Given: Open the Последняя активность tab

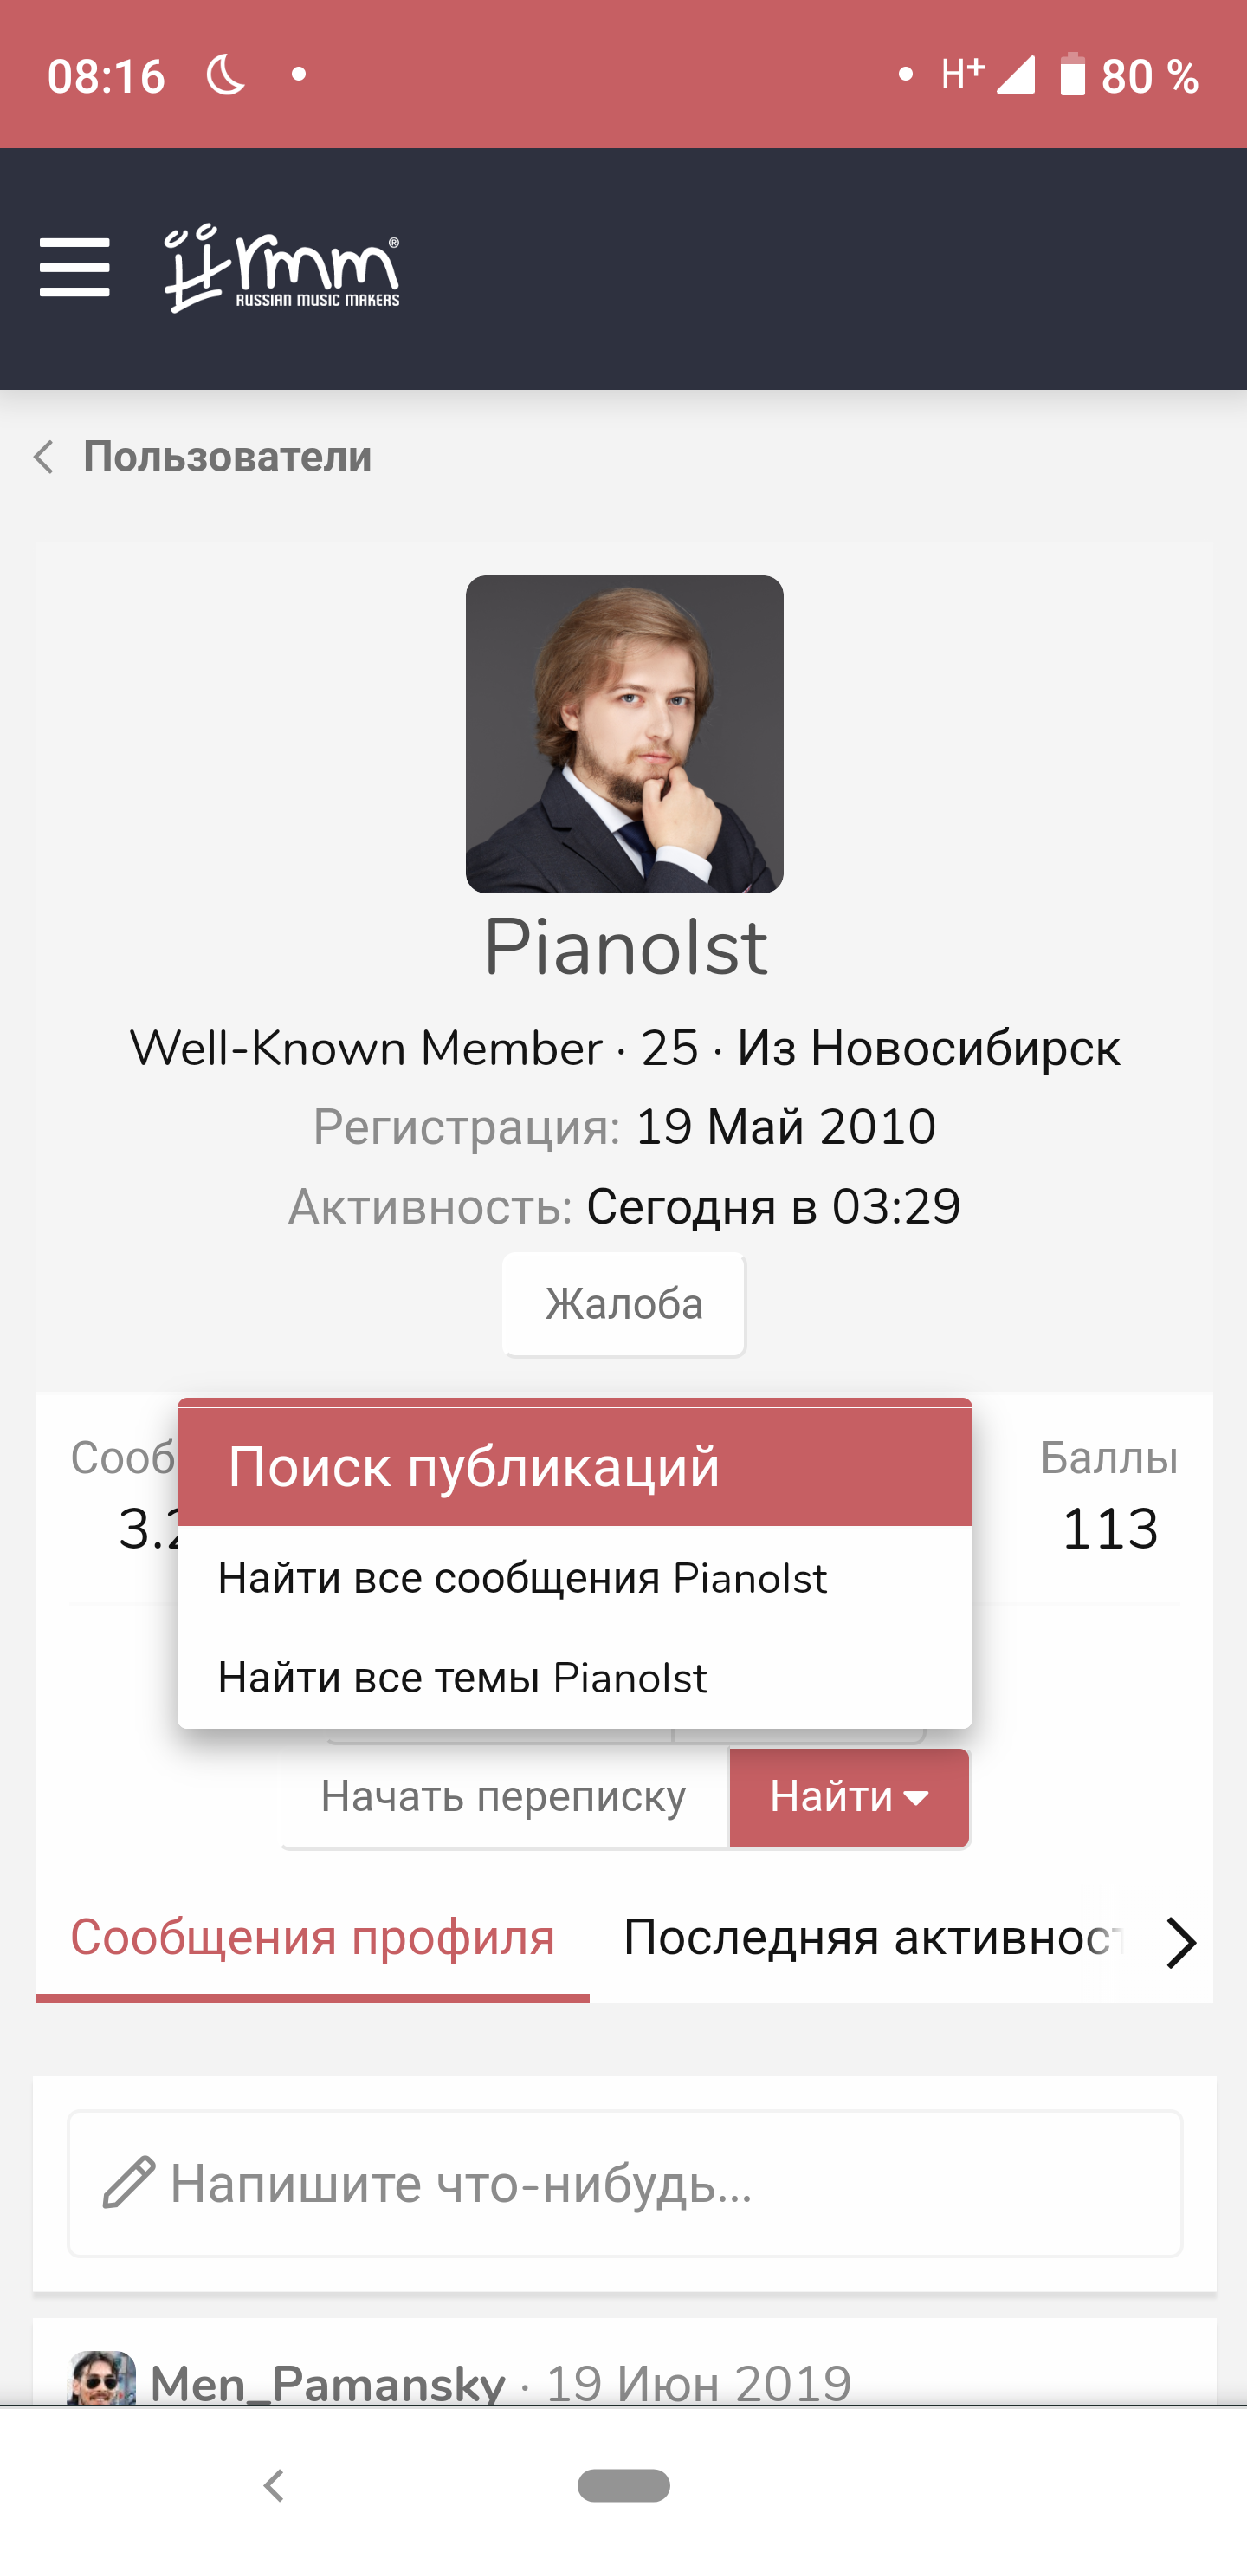Looking at the screenshot, I should [872, 1938].
